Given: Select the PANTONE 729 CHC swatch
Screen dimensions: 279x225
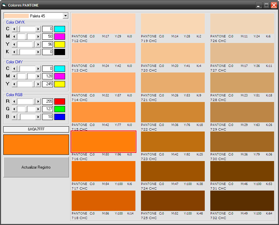Looking at the screenshot, I should tap(242, 112).
